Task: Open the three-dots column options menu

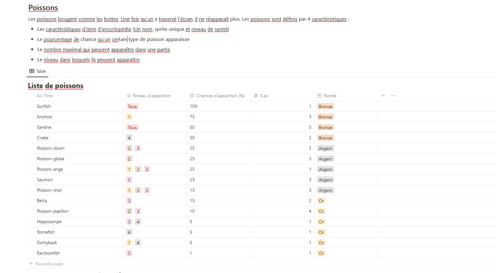Action: tap(393, 95)
